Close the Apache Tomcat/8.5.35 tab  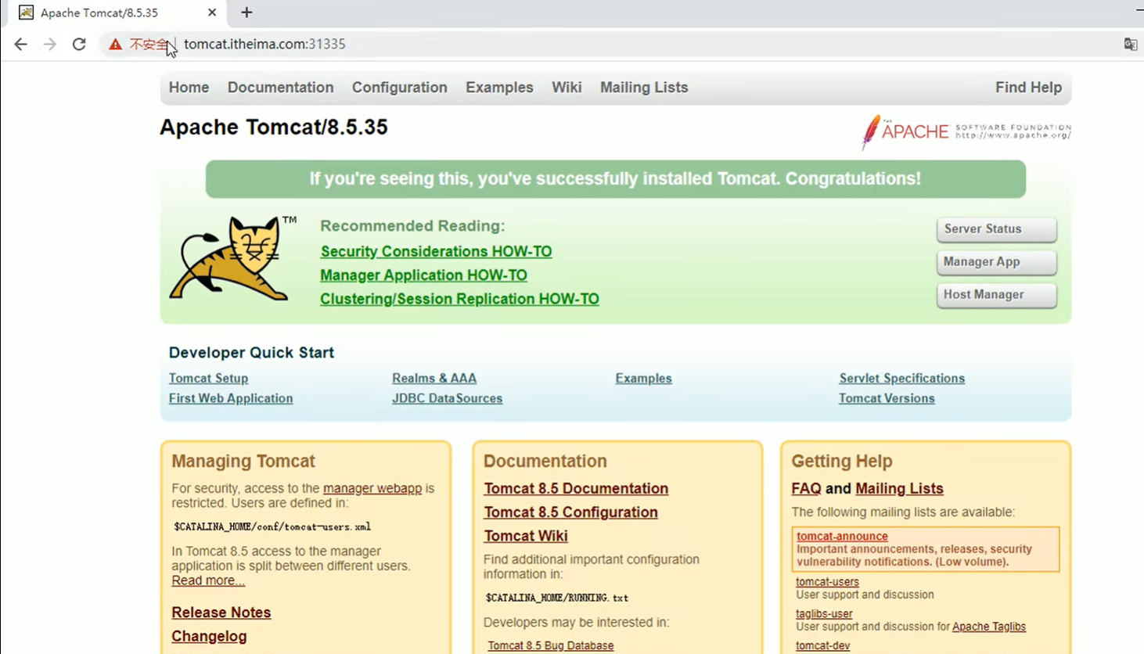click(212, 13)
